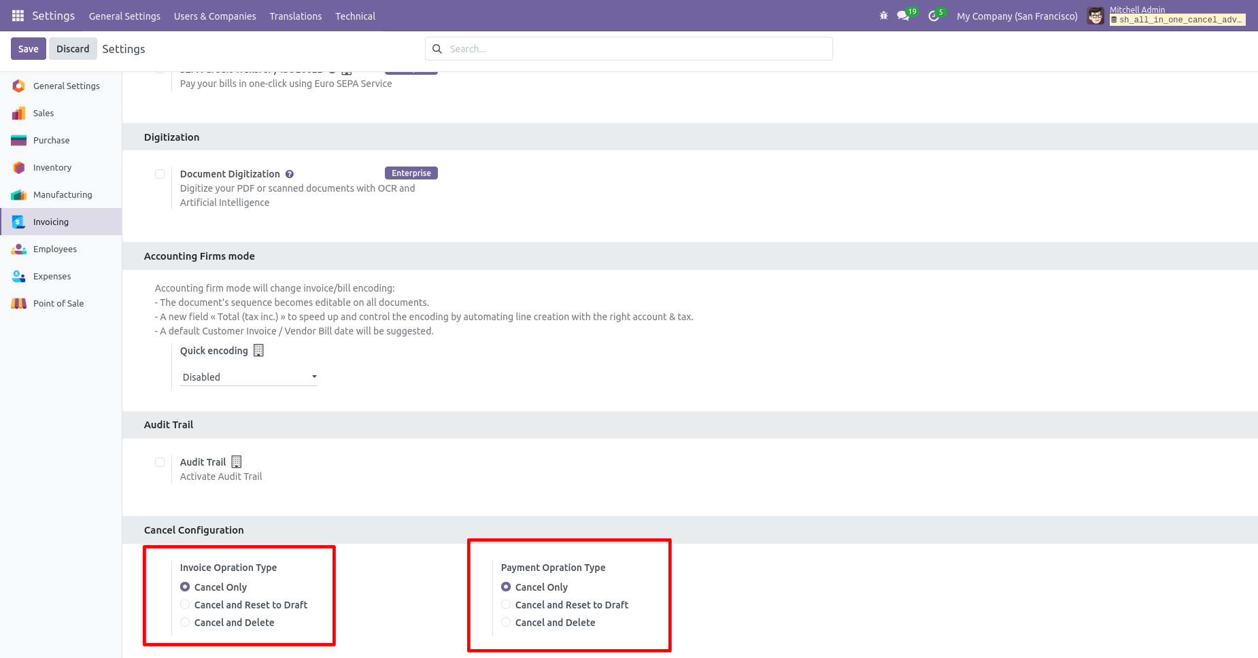Viewport: 1258px width, 658px height.
Task: Click the Mitchell Admin avatar
Action: pyautogui.click(x=1095, y=16)
